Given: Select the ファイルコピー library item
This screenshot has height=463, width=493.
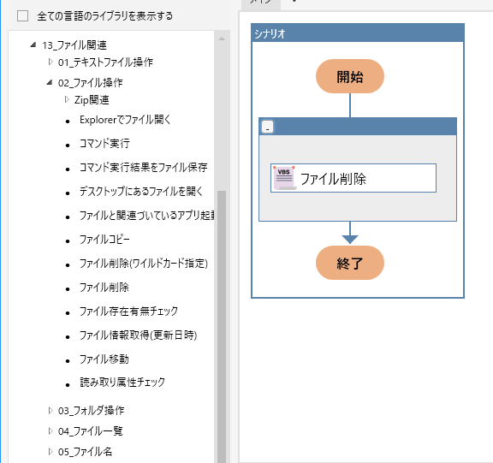Looking at the screenshot, I should coord(104,240).
